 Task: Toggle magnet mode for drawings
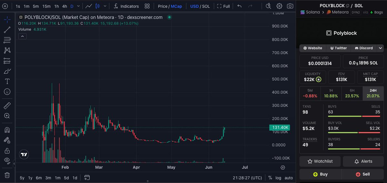tap(7, 130)
